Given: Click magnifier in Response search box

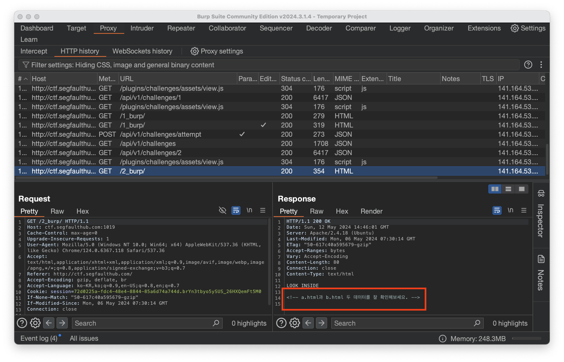Looking at the screenshot, I should [x=477, y=323].
